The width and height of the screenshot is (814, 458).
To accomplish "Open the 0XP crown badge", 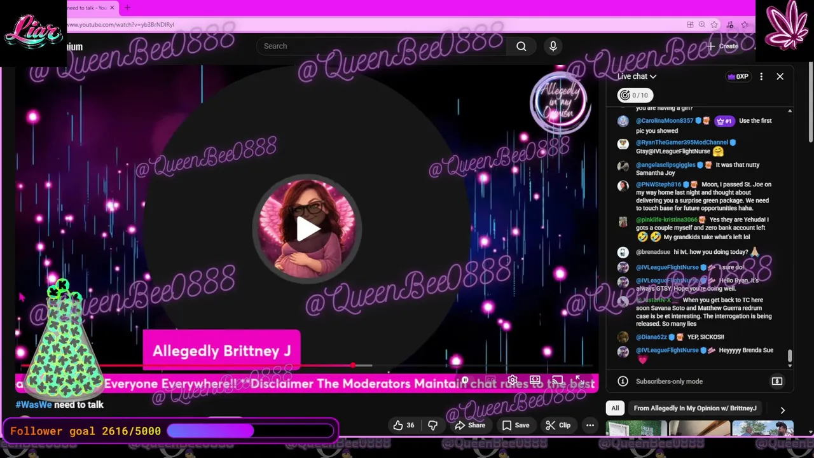I will pos(738,76).
